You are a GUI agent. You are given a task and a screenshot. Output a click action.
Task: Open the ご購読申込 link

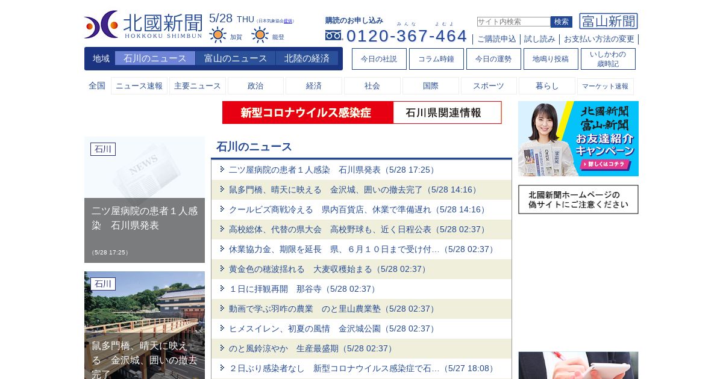tap(496, 39)
